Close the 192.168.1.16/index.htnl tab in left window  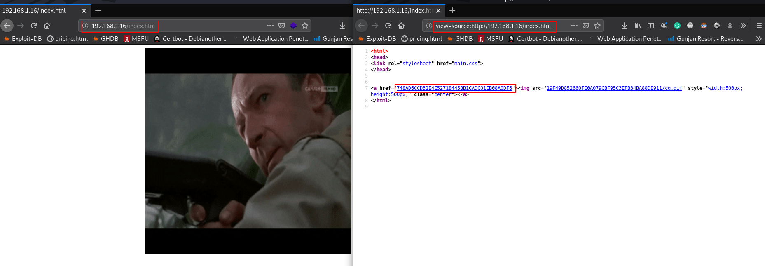point(84,11)
